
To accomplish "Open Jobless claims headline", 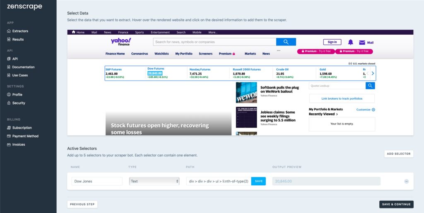I will tap(278, 116).
